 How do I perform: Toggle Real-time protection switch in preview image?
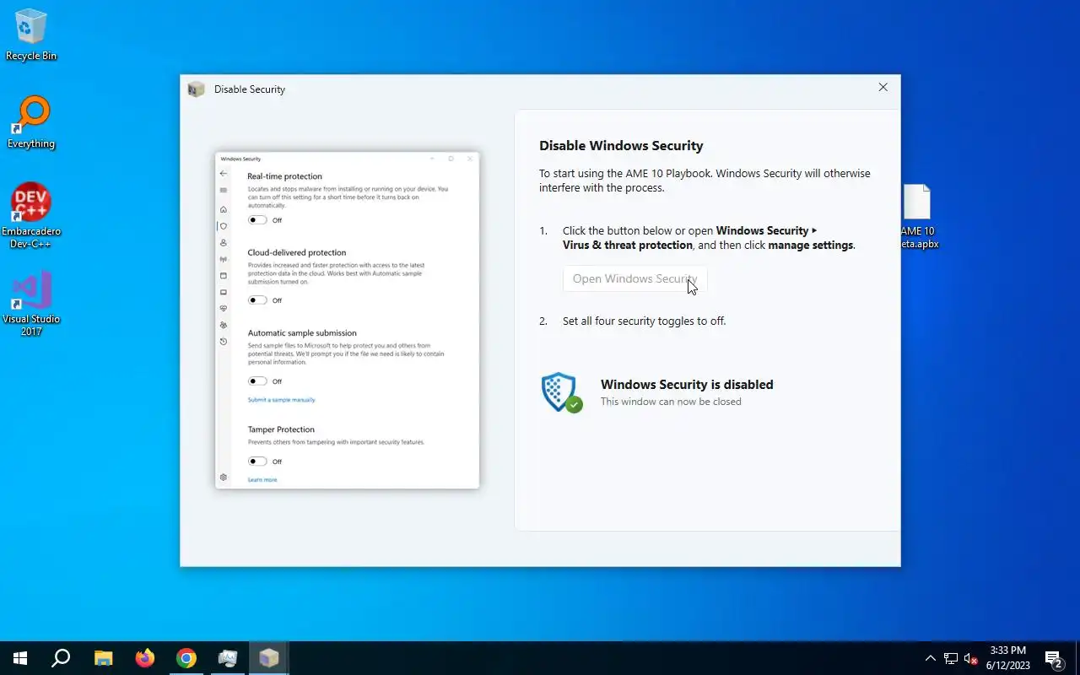coord(257,220)
